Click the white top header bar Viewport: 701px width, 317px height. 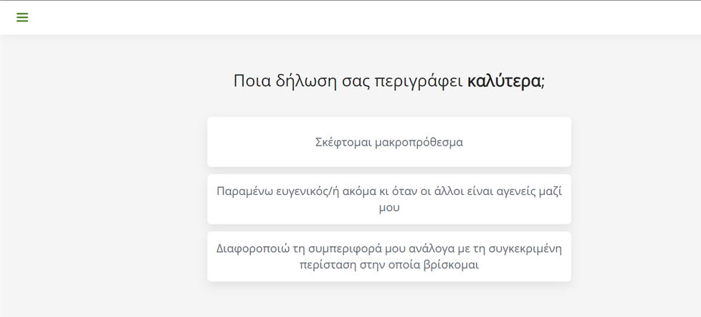click(358, 17)
